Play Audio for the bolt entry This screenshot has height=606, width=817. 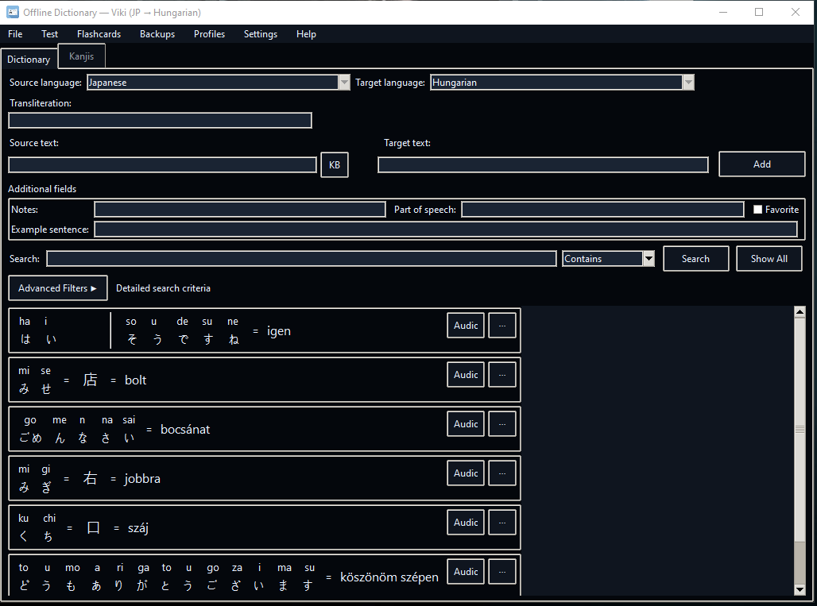pyautogui.click(x=466, y=375)
